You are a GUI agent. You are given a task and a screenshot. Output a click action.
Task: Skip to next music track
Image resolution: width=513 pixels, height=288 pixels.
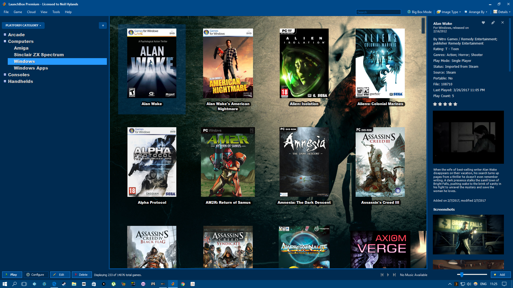pyautogui.click(x=394, y=275)
